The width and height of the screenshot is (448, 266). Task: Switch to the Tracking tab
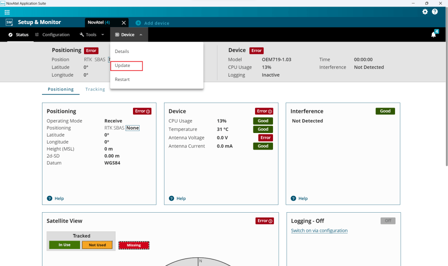[x=95, y=89]
